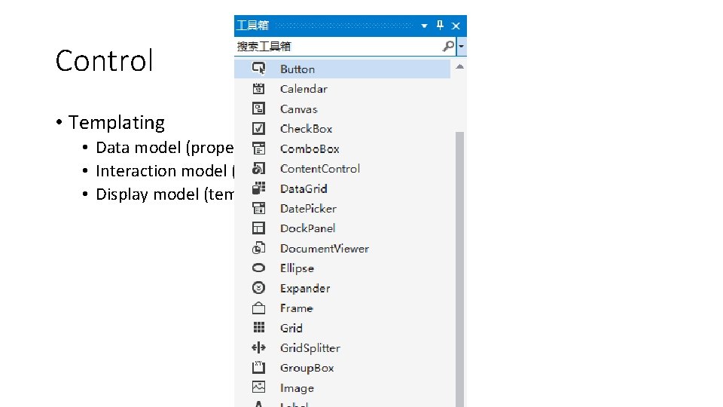Click the slide title Control
The height and width of the screenshot is (407, 723).
104,60
